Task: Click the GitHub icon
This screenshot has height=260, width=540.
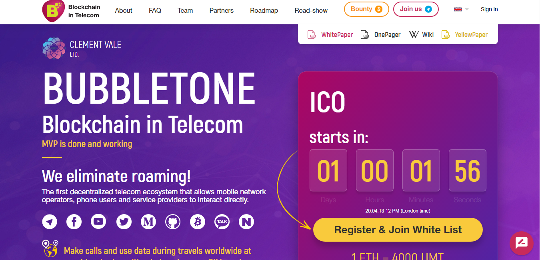Action: coord(173,222)
